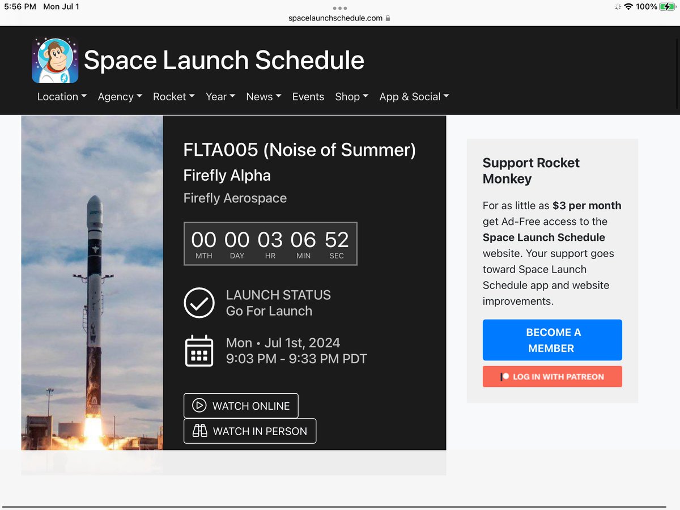The height and width of the screenshot is (510, 680).
Task: Click the WATCH IN PERSON button
Action: pyautogui.click(x=250, y=431)
